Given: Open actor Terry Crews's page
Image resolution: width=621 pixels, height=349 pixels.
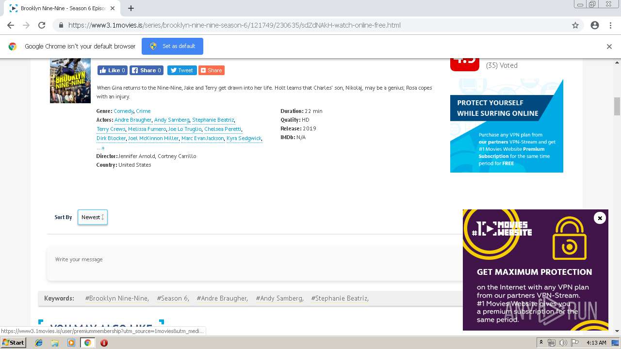Looking at the screenshot, I should pos(111,129).
